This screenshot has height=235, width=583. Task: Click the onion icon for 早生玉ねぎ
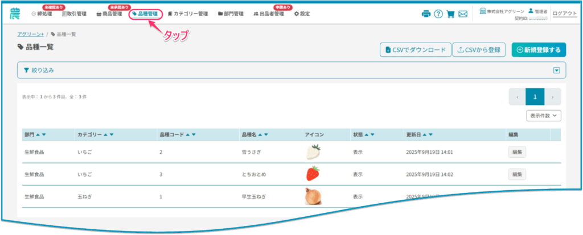pyautogui.click(x=313, y=196)
